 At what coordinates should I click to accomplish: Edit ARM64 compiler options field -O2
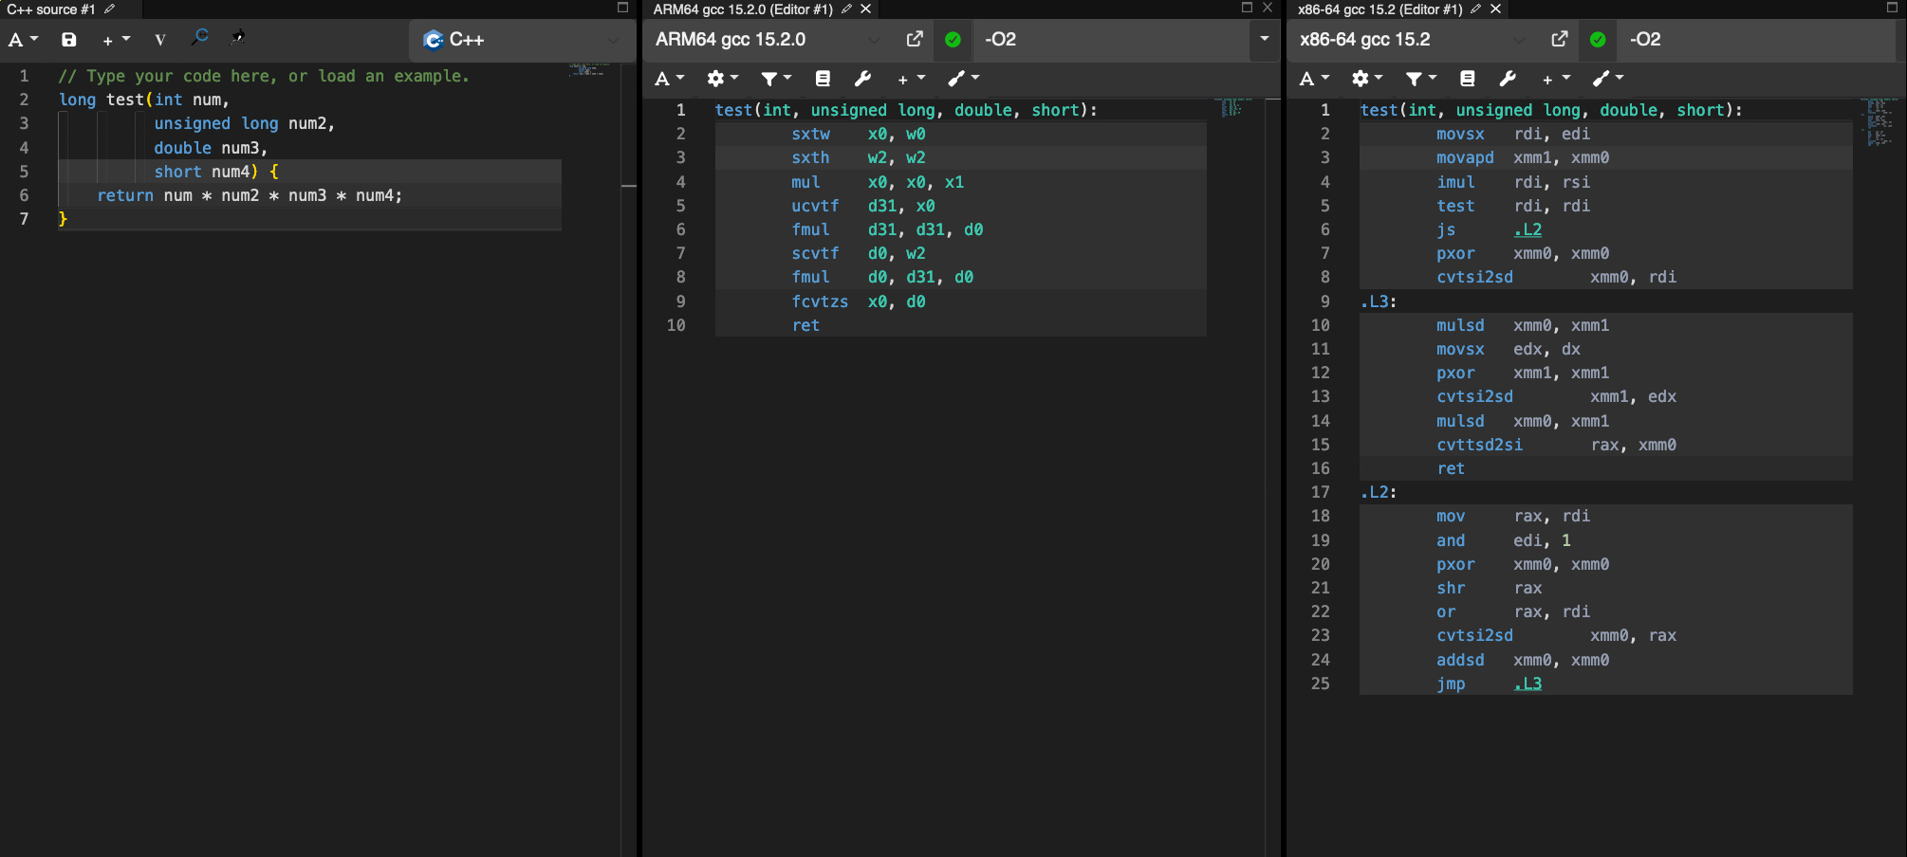tap(1112, 40)
